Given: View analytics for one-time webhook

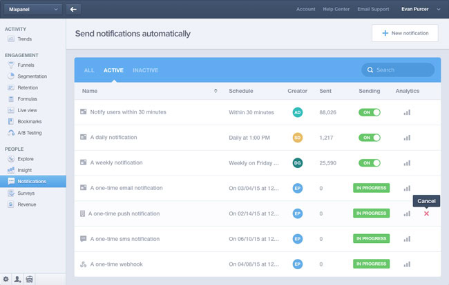Looking at the screenshot, I should coord(407,264).
